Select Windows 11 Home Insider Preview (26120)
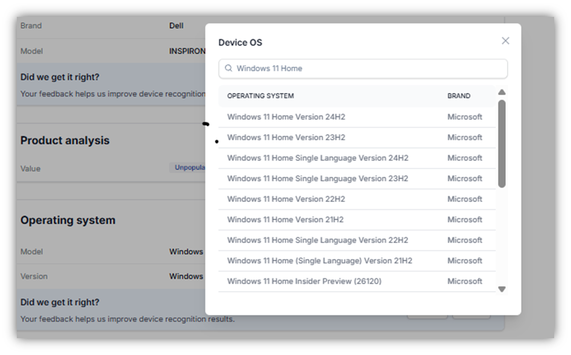 357,281
